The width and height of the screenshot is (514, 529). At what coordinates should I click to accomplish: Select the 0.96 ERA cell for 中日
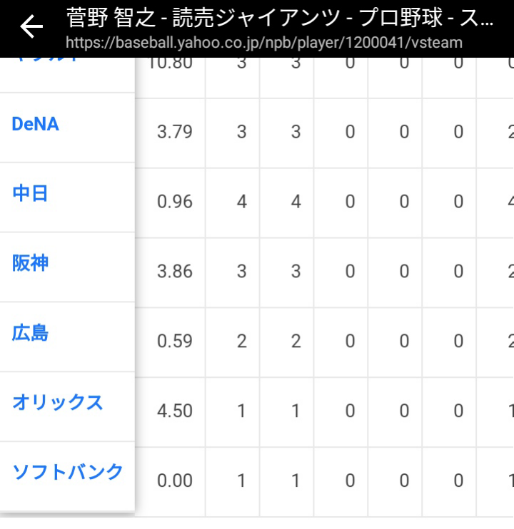(175, 202)
